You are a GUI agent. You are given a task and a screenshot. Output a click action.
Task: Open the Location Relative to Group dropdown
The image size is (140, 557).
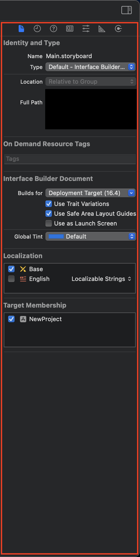(90, 82)
